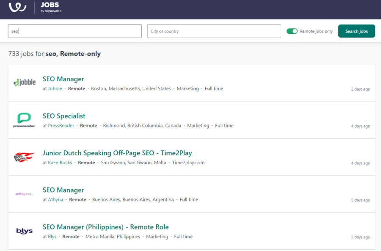
Task: Open the SEO Specialist job listing
Action: pos(64,116)
